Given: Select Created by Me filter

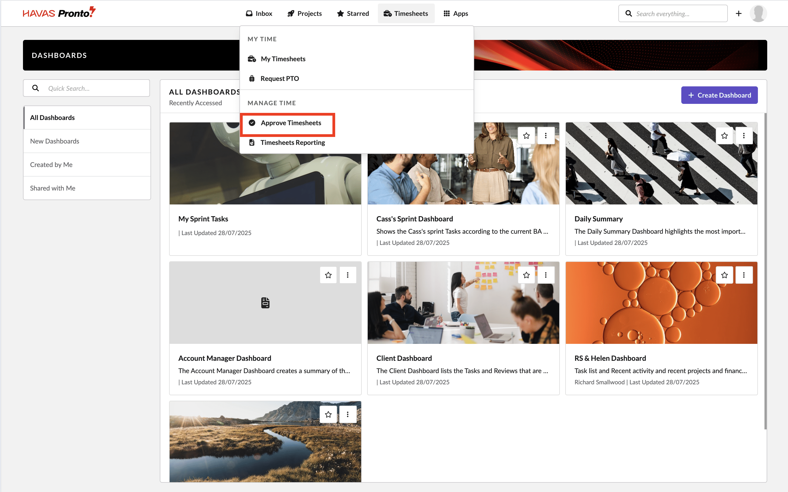Looking at the screenshot, I should point(87,164).
